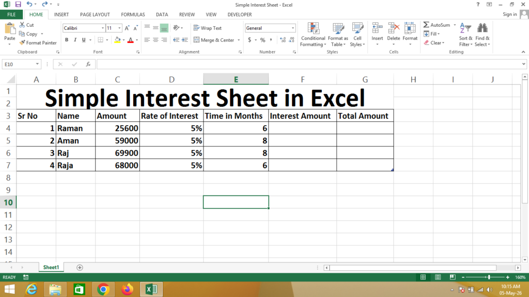The width and height of the screenshot is (529, 297).
Task: Open Find & Select binoculars
Action: tap(482, 35)
